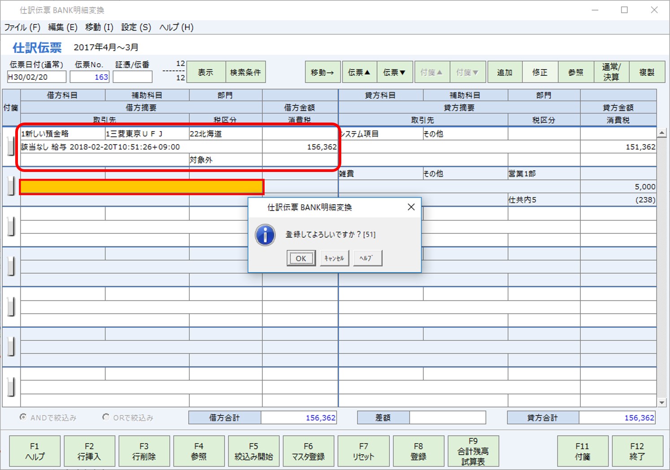This screenshot has height=470, width=670.
Task: Select the ORで絞込み radio button
Action: point(105,417)
